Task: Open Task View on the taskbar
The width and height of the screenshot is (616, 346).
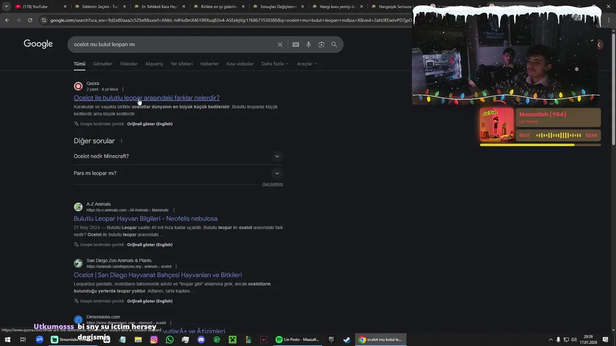Action: coord(23,340)
